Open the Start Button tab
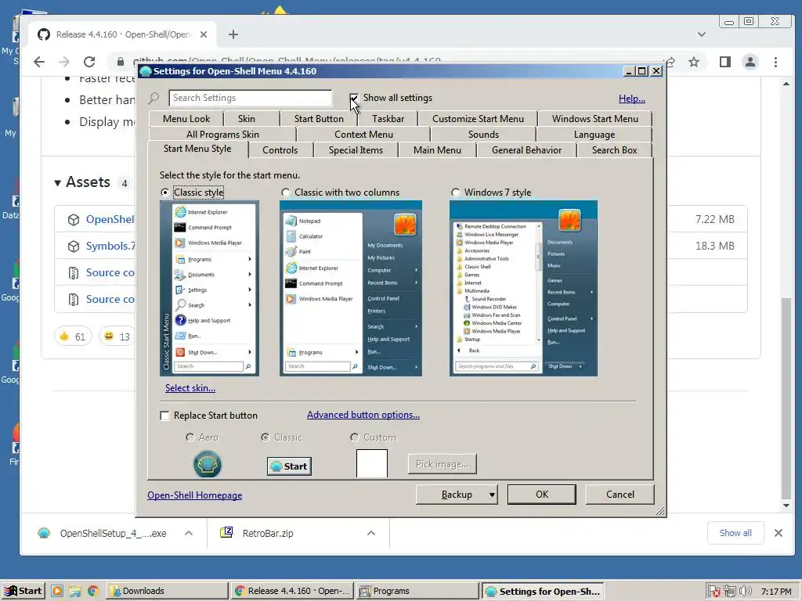Image resolution: width=802 pixels, height=601 pixels. click(319, 119)
